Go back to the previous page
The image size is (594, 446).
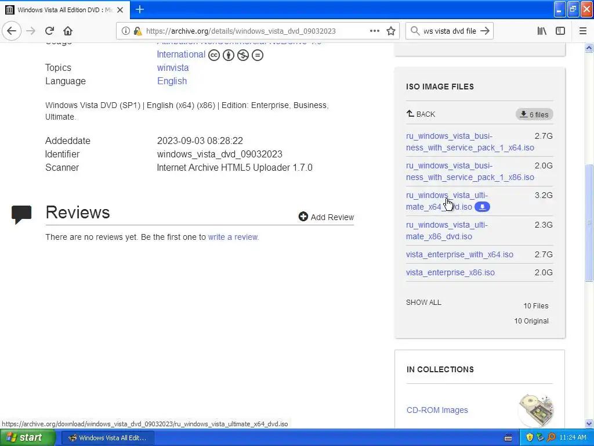[12, 31]
